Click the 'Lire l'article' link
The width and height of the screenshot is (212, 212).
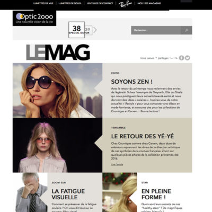click(117, 164)
